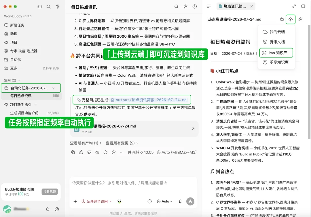311x217 pixels.
Task: Choose ima 知识库 in upload menu
Action: click(x=276, y=53)
